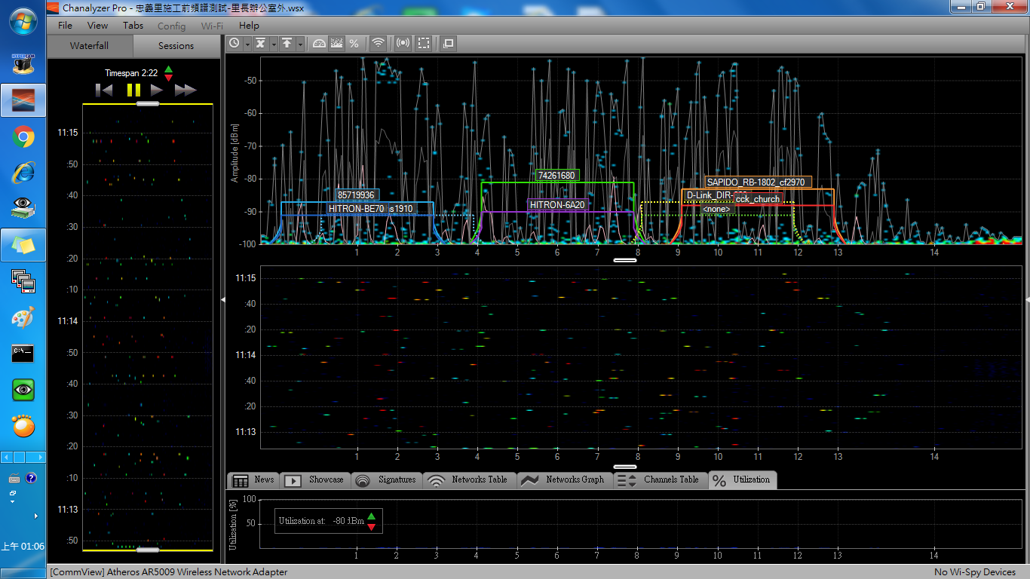This screenshot has height=579, width=1030.
Task: Expand the dropdown beside the X trace icon
Action: coord(274,44)
